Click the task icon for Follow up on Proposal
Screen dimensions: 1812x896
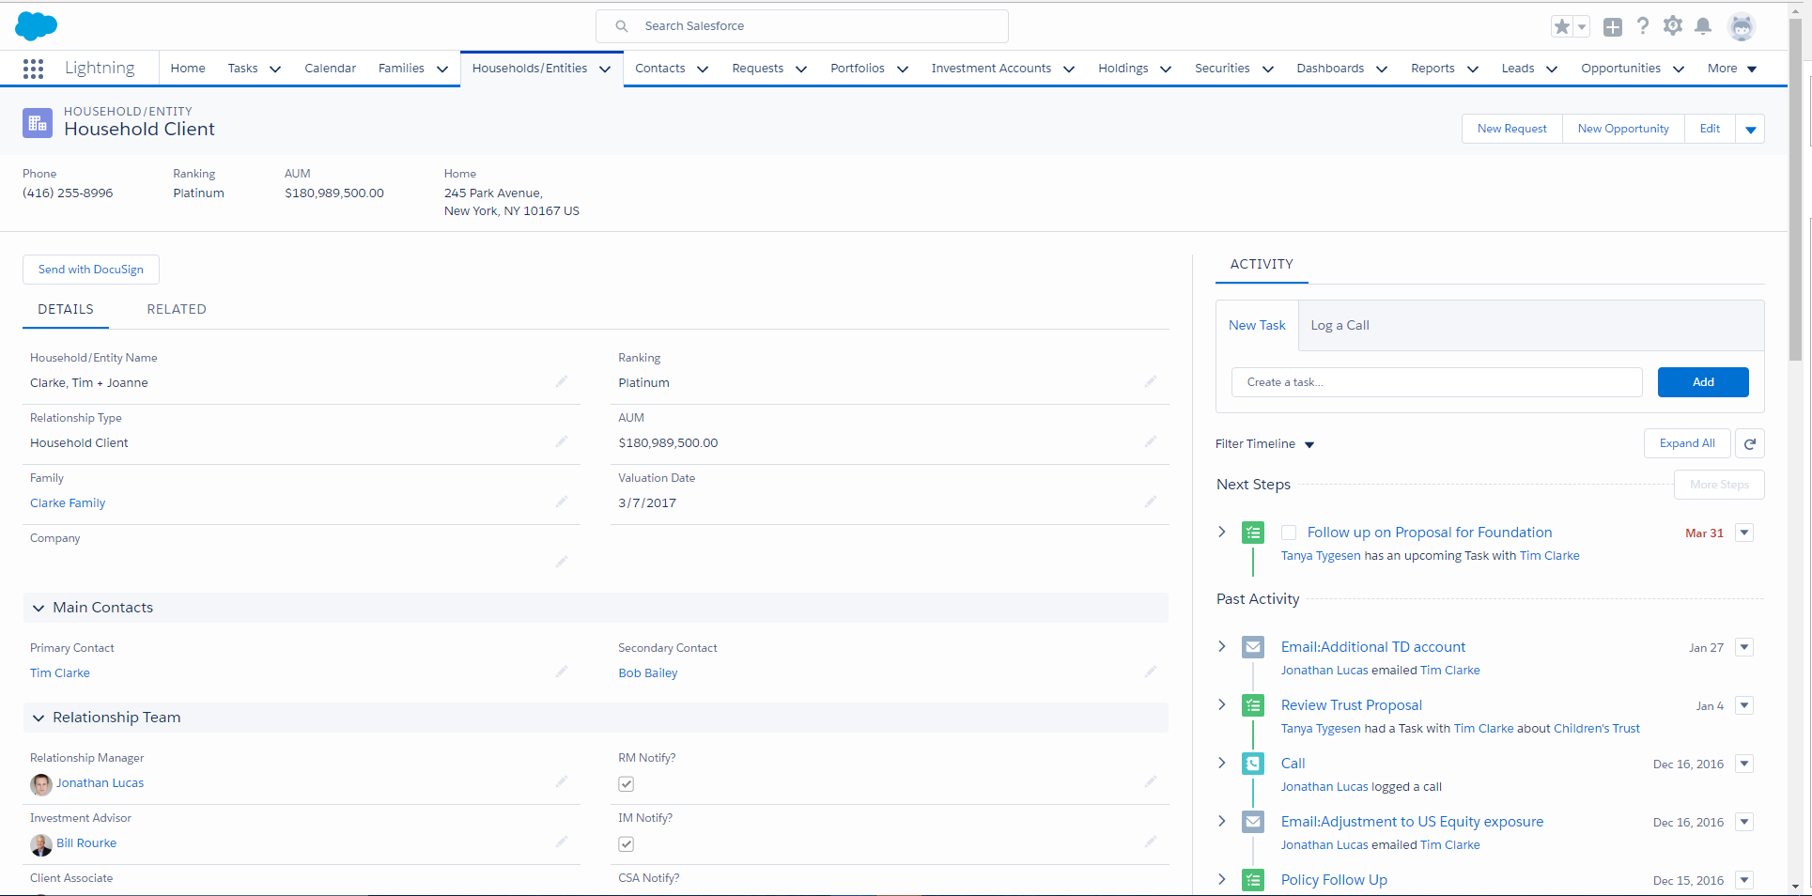[x=1253, y=533]
